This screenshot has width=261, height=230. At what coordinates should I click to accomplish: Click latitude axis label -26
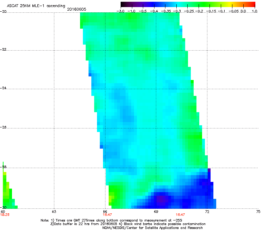click(3, 127)
